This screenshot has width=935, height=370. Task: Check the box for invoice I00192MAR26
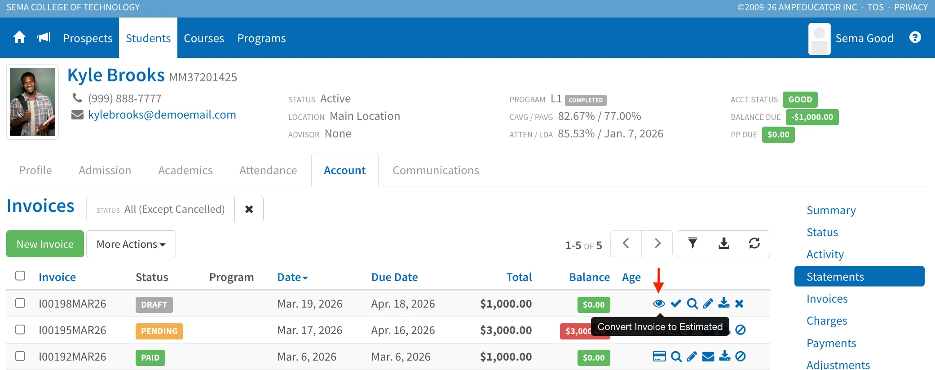(20, 356)
